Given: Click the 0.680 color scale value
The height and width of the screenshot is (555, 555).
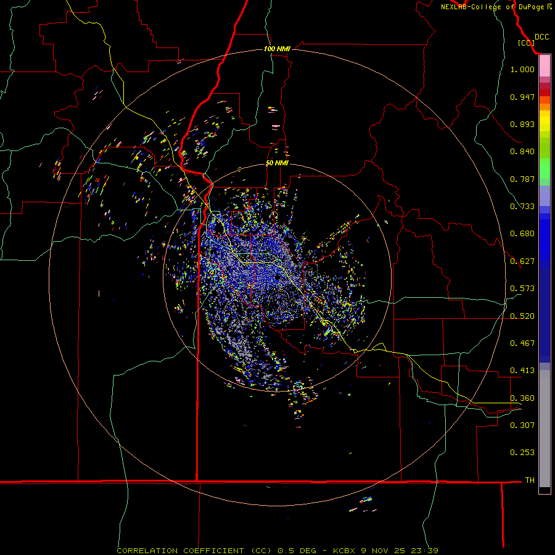Looking at the screenshot, I should 522,234.
